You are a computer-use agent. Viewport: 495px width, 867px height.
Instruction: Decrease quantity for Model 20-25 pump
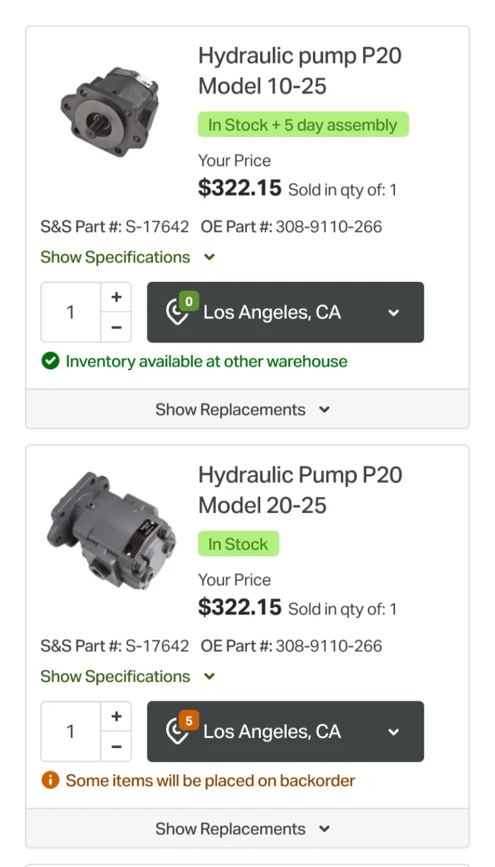[116, 747]
